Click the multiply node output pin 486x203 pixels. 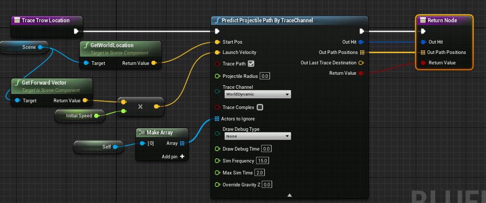click(157, 106)
